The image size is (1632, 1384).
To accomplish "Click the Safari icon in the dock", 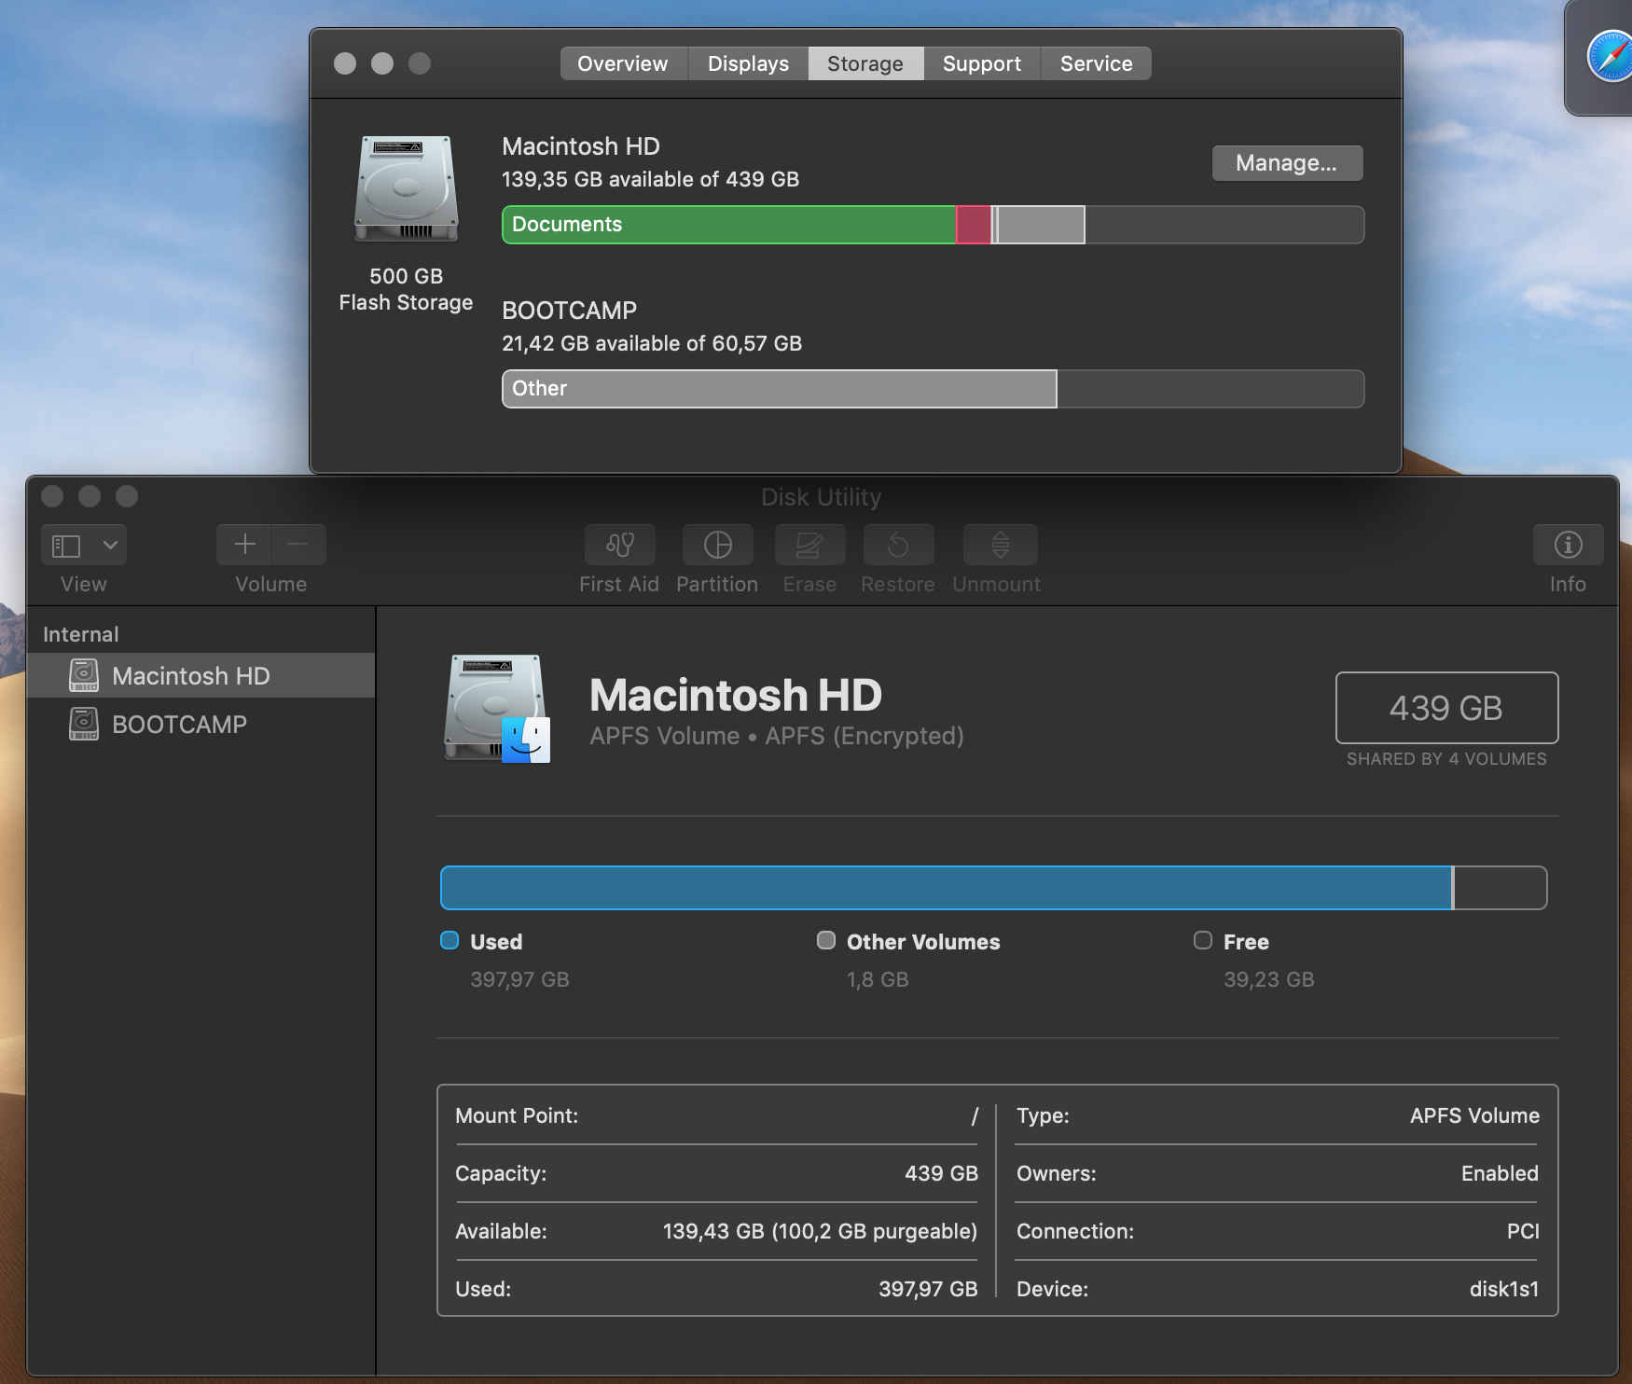I will coord(1609,57).
